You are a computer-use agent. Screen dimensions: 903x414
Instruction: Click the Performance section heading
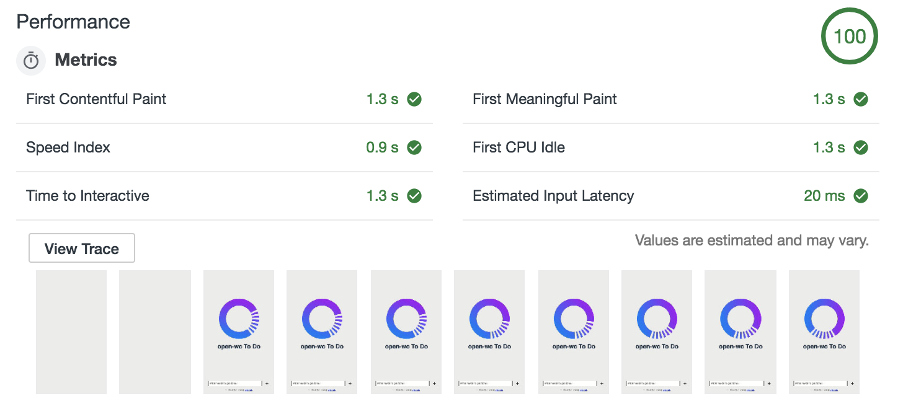tap(73, 22)
